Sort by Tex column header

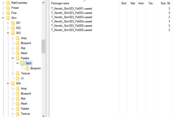[150, 3]
